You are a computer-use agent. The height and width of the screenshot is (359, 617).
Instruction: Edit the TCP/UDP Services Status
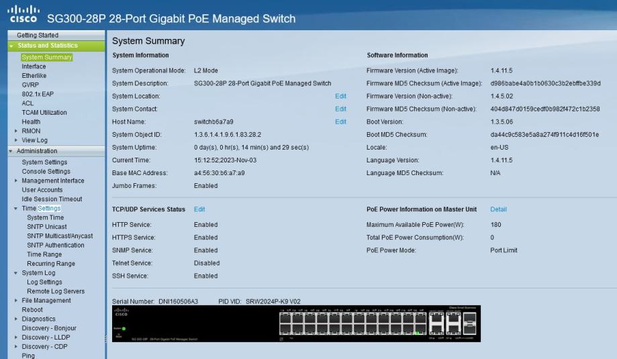(x=199, y=209)
